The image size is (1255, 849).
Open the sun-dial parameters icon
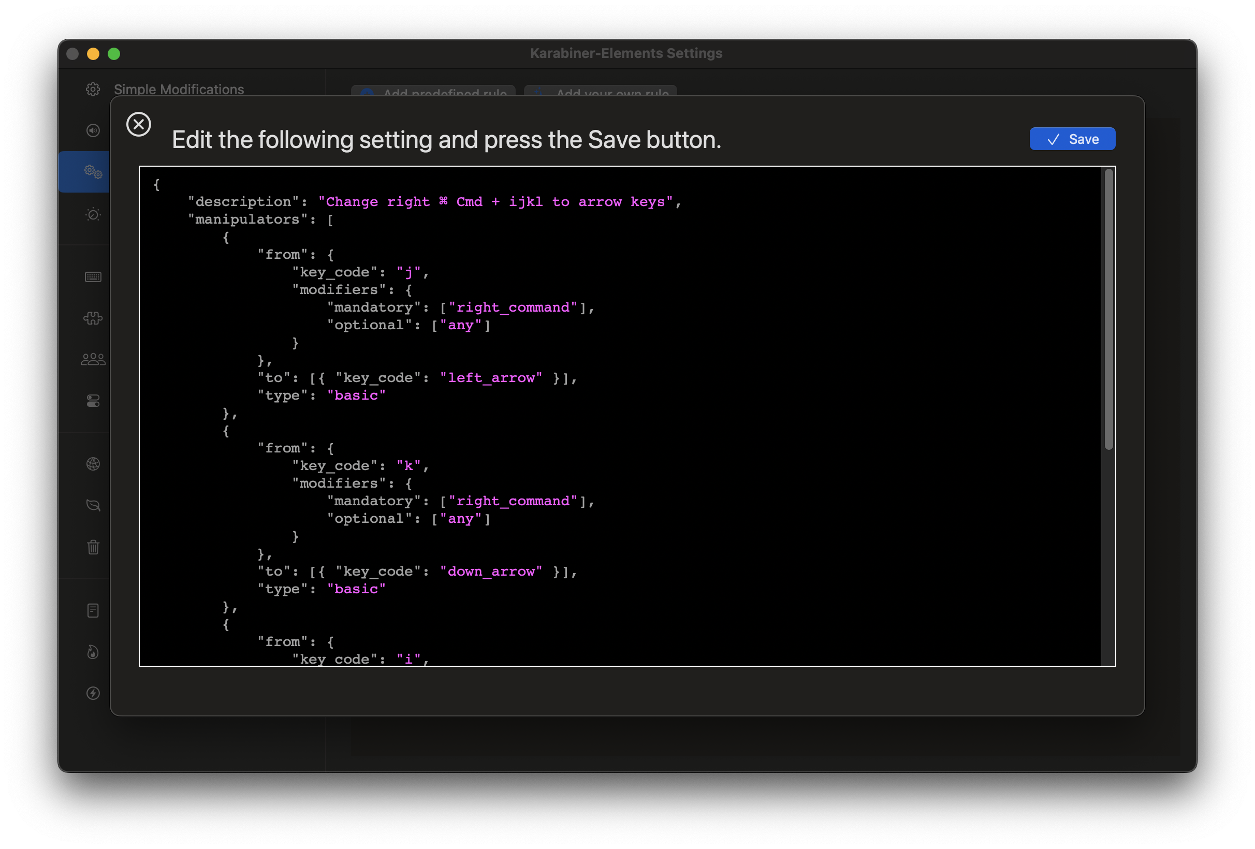click(93, 214)
